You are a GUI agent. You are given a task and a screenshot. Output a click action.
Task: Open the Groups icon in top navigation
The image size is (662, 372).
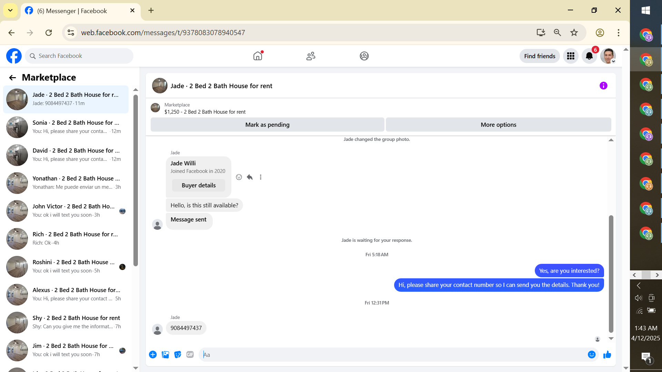pos(364,56)
